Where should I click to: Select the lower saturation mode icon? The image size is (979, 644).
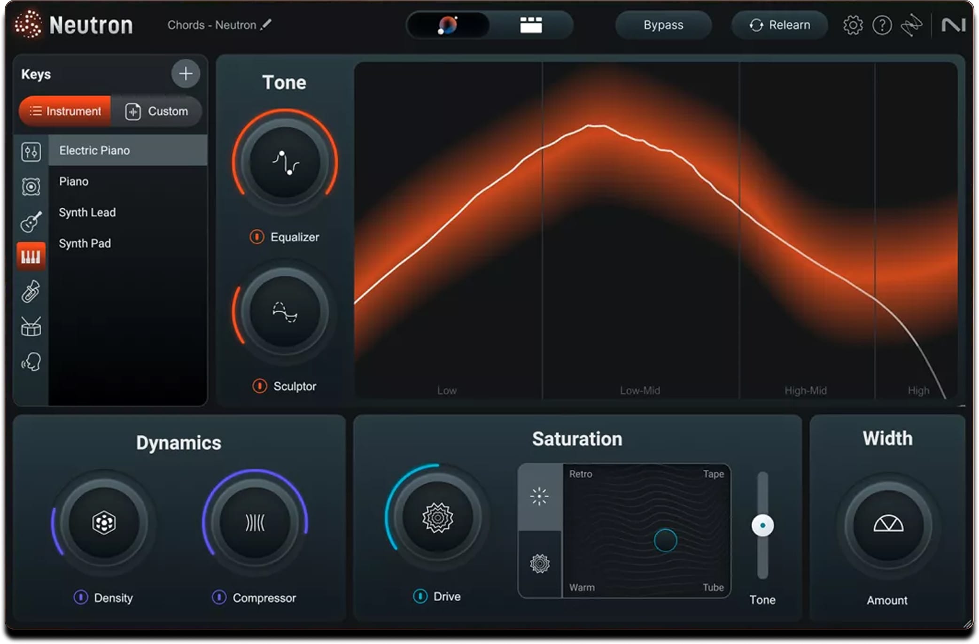pyautogui.click(x=539, y=563)
